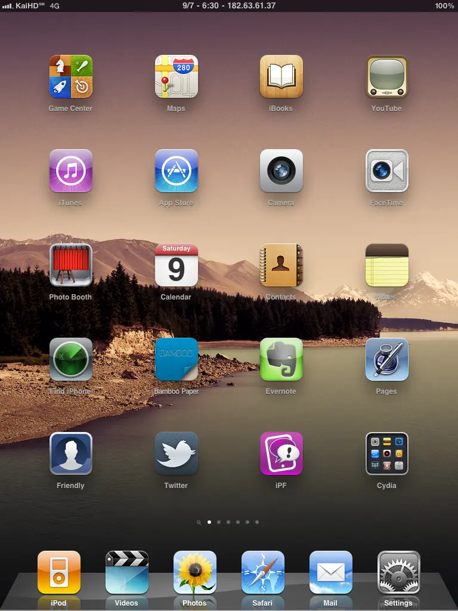Open the Camera app
This screenshot has width=458, height=611.
[281, 171]
